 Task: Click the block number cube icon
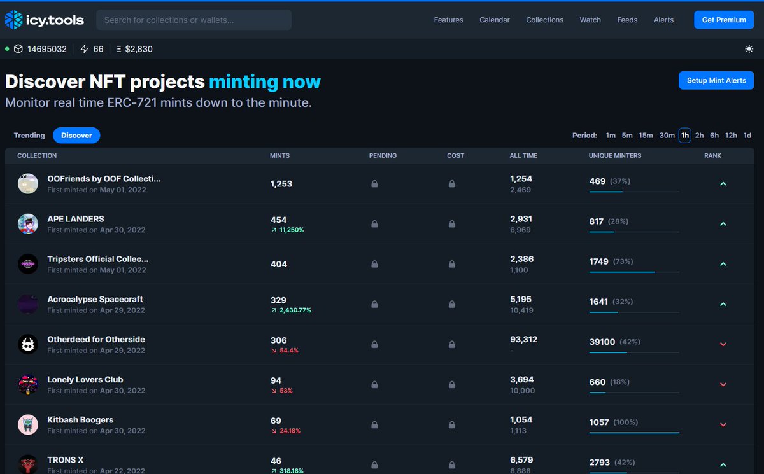point(18,49)
